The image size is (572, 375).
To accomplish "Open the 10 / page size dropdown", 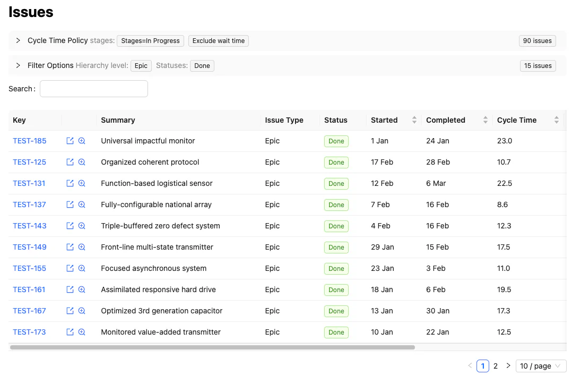I will (x=541, y=366).
